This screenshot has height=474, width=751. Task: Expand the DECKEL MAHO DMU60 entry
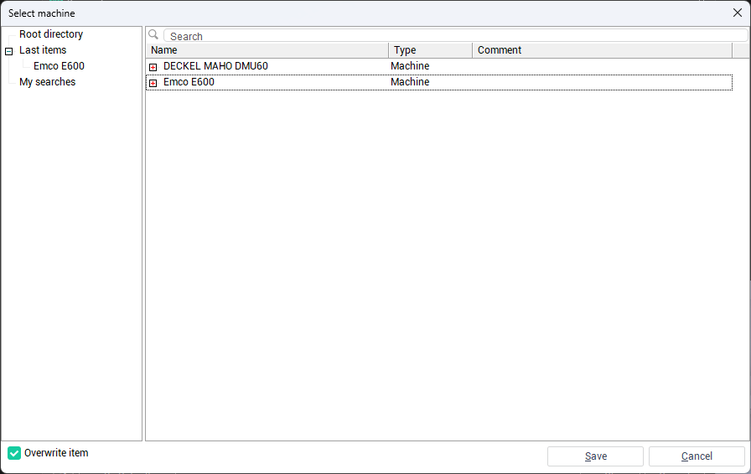pyautogui.click(x=153, y=67)
